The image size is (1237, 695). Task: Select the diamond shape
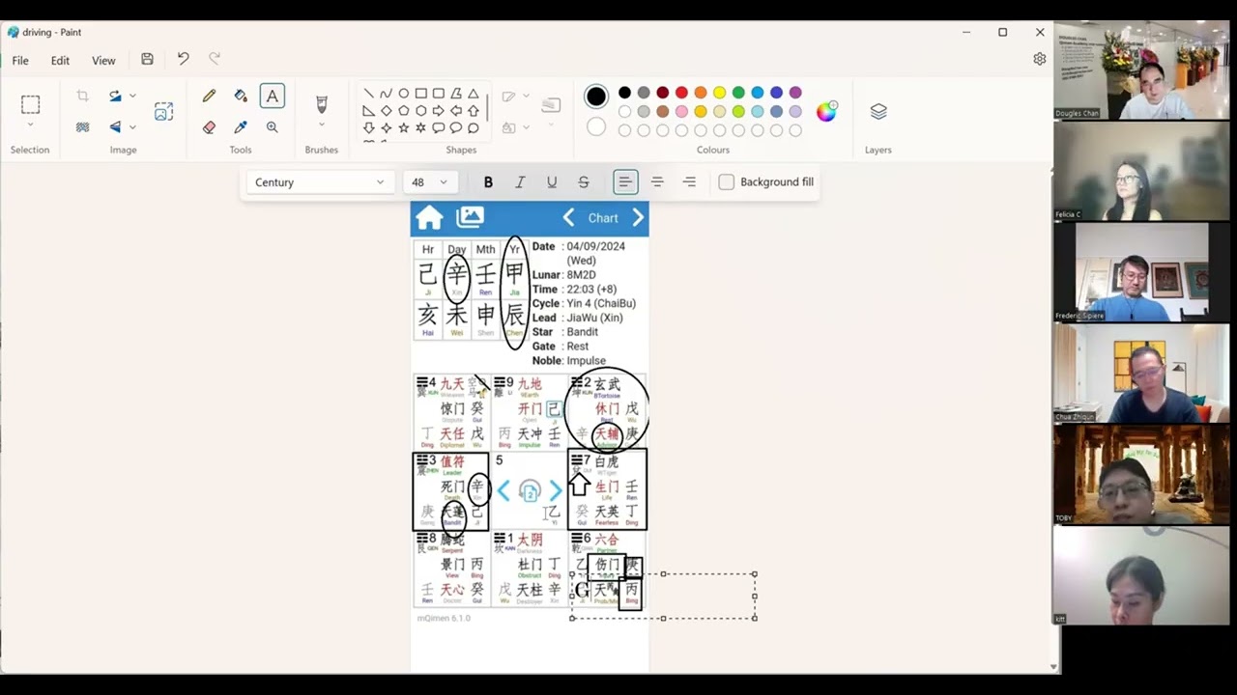click(x=386, y=111)
